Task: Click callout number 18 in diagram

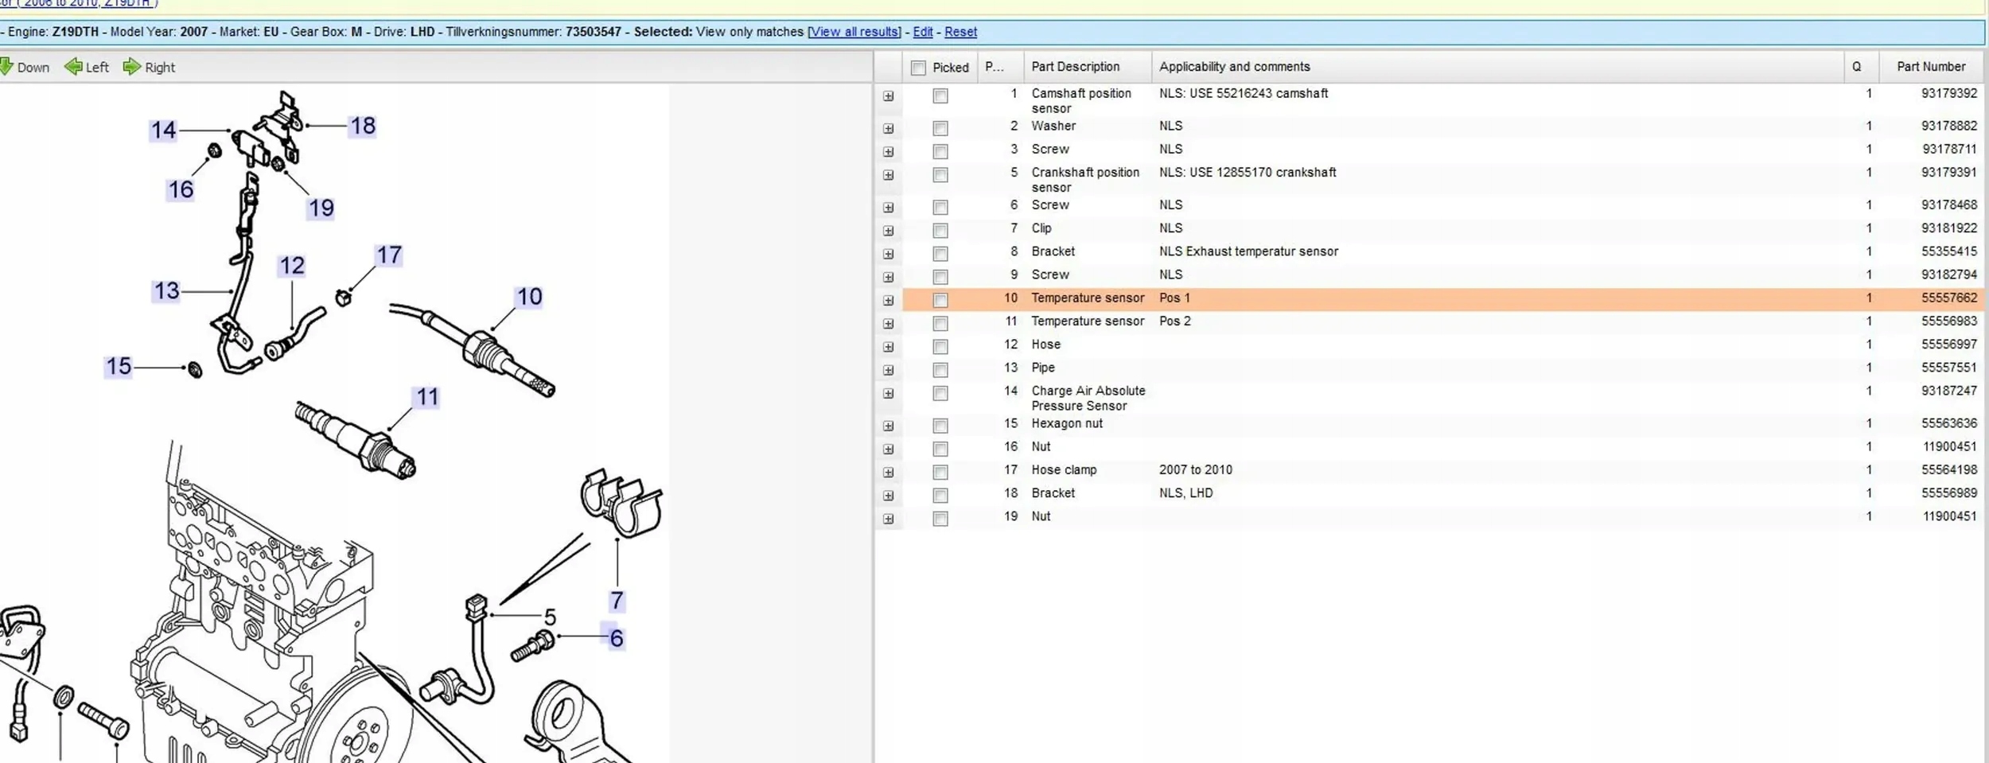Action: pyautogui.click(x=363, y=126)
